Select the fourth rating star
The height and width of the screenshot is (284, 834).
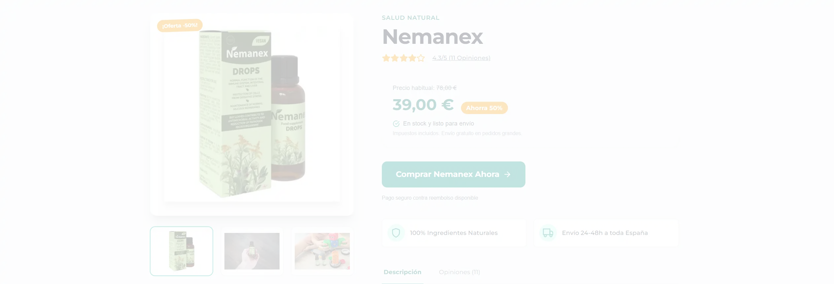click(412, 58)
